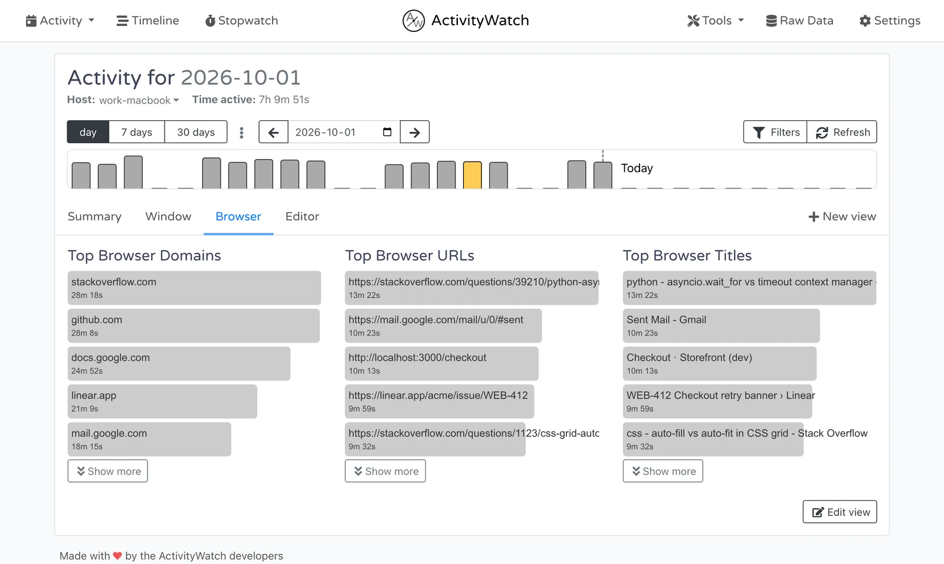Show more Top Browser Titles
The image size is (944, 564).
[663, 471]
